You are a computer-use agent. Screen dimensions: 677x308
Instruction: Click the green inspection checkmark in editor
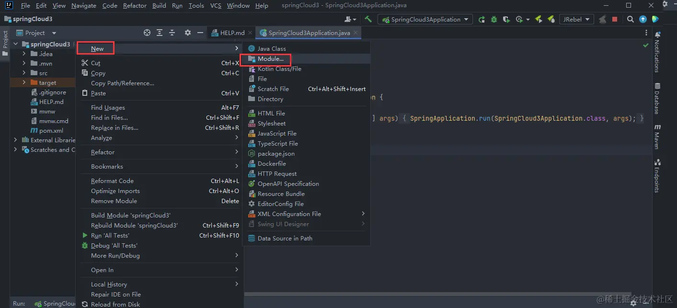(x=646, y=45)
